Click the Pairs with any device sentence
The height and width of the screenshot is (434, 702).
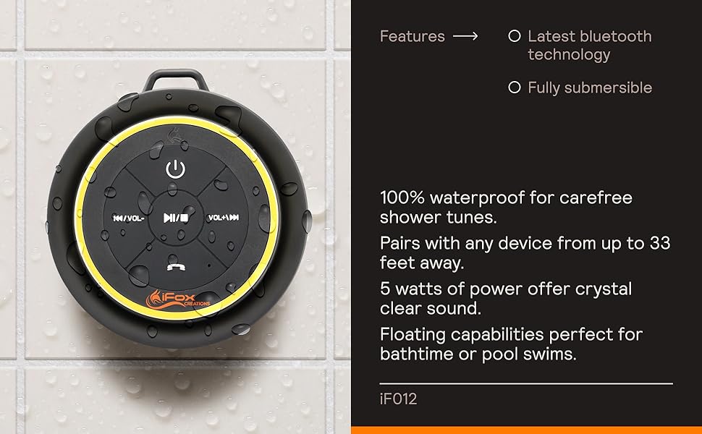point(525,252)
